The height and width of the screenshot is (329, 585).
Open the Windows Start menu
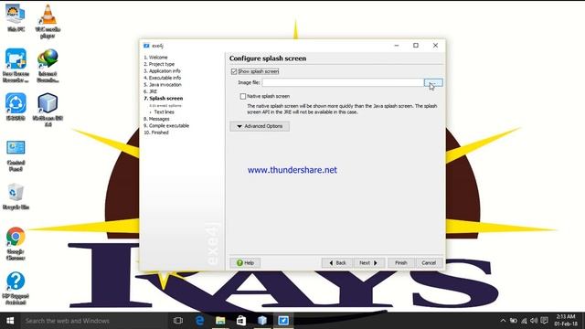tap(10, 321)
